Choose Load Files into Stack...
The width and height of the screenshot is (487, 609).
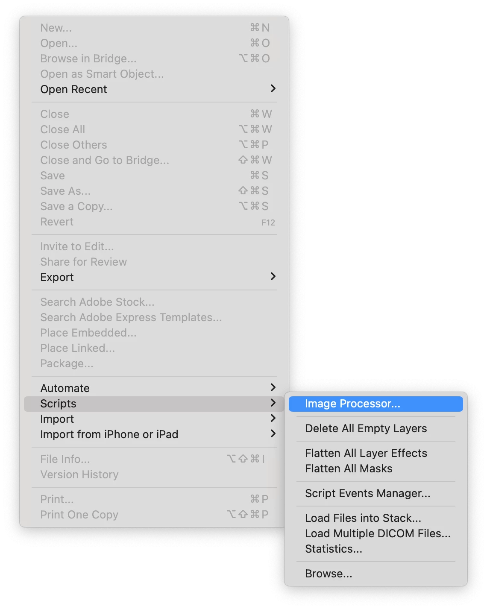pyautogui.click(x=376, y=518)
